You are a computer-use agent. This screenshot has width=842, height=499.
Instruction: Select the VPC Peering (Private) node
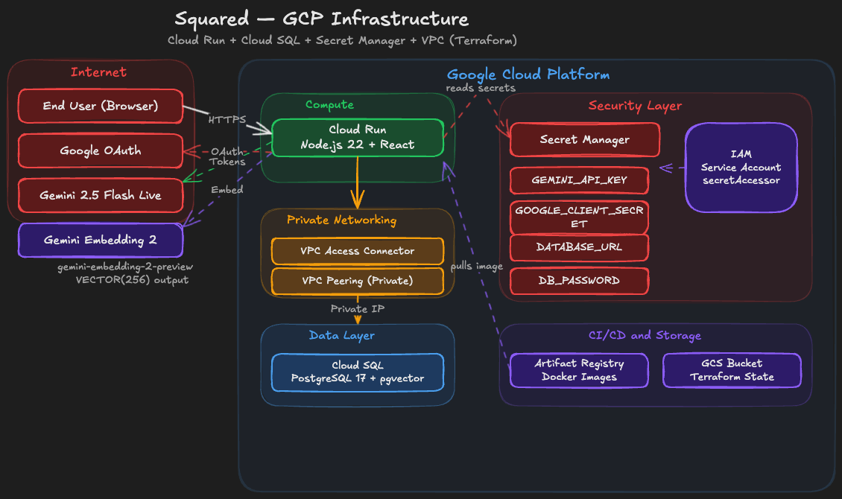pyautogui.click(x=358, y=281)
